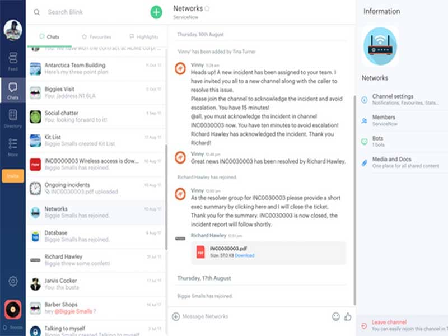Open the Barber Shops chat
This screenshot has height=336, width=448.
click(96, 309)
